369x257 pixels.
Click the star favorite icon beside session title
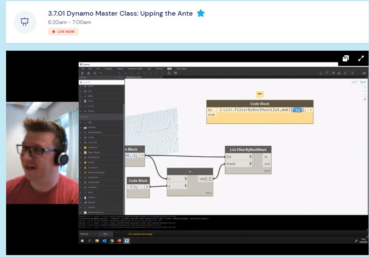point(201,13)
